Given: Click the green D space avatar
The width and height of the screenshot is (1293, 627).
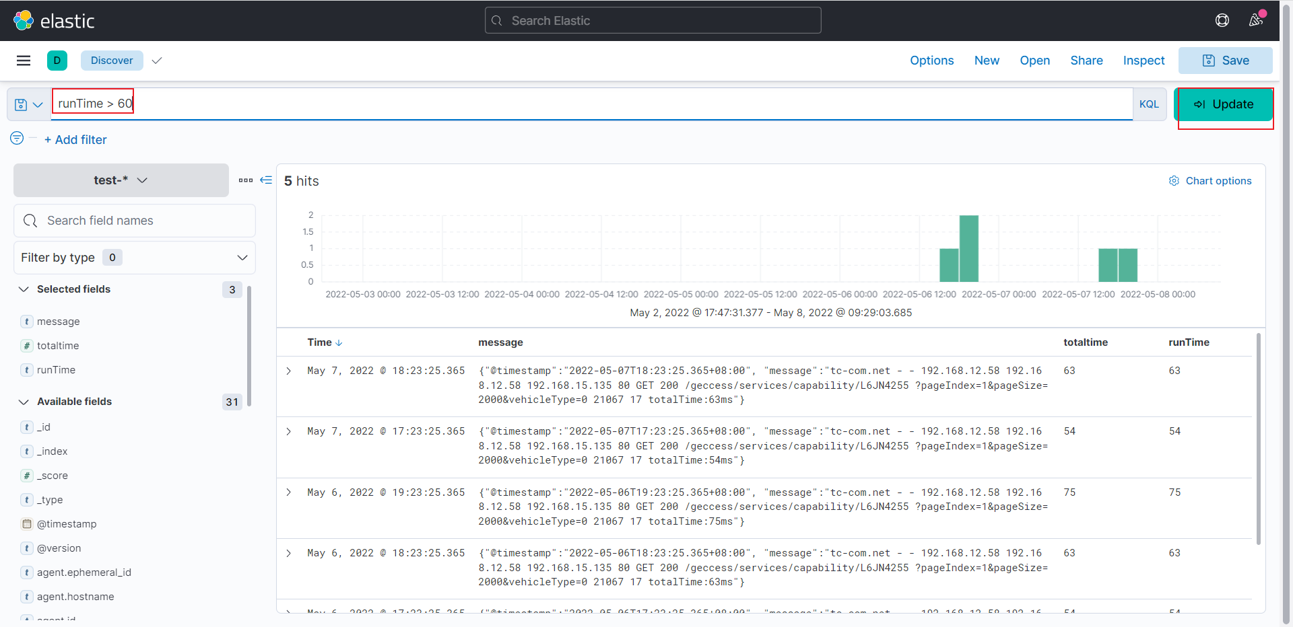Looking at the screenshot, I should point(57,61).
